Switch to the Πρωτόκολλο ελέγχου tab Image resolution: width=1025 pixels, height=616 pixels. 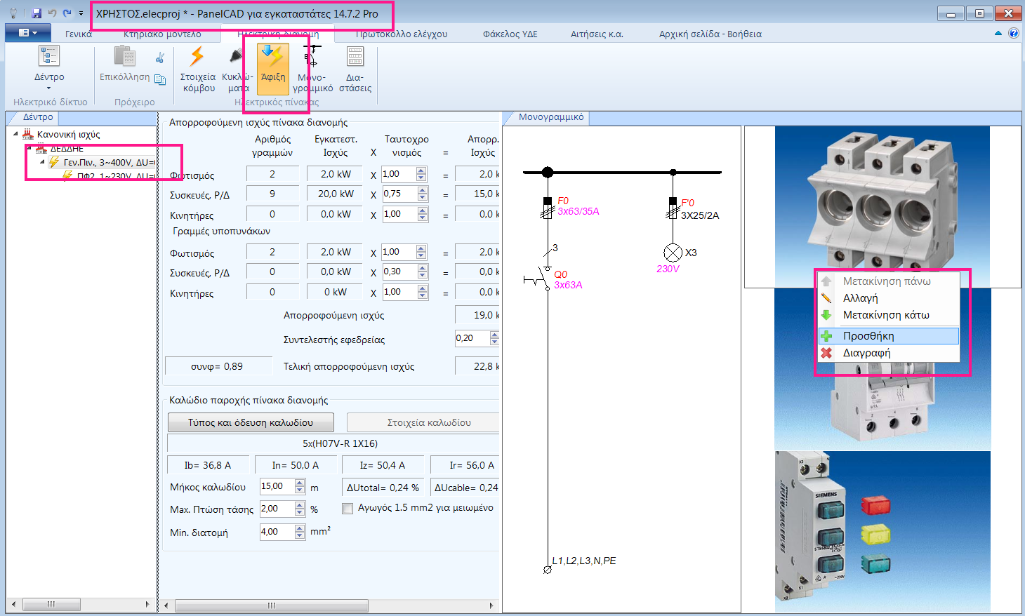tap(401, 34)
